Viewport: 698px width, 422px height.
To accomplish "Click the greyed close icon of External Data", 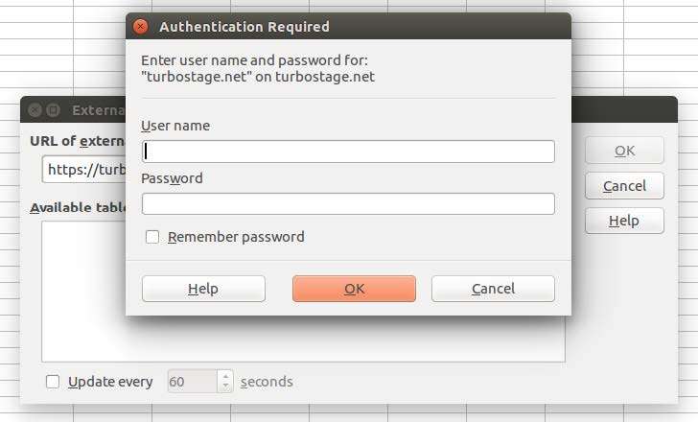I will [x=35, y=109].
